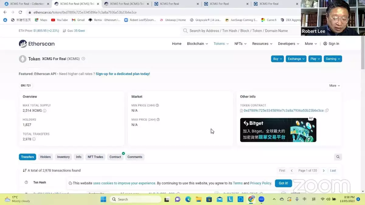Reload the Etherscan page
Screen dimensions: 365x205
pos(20,12)
